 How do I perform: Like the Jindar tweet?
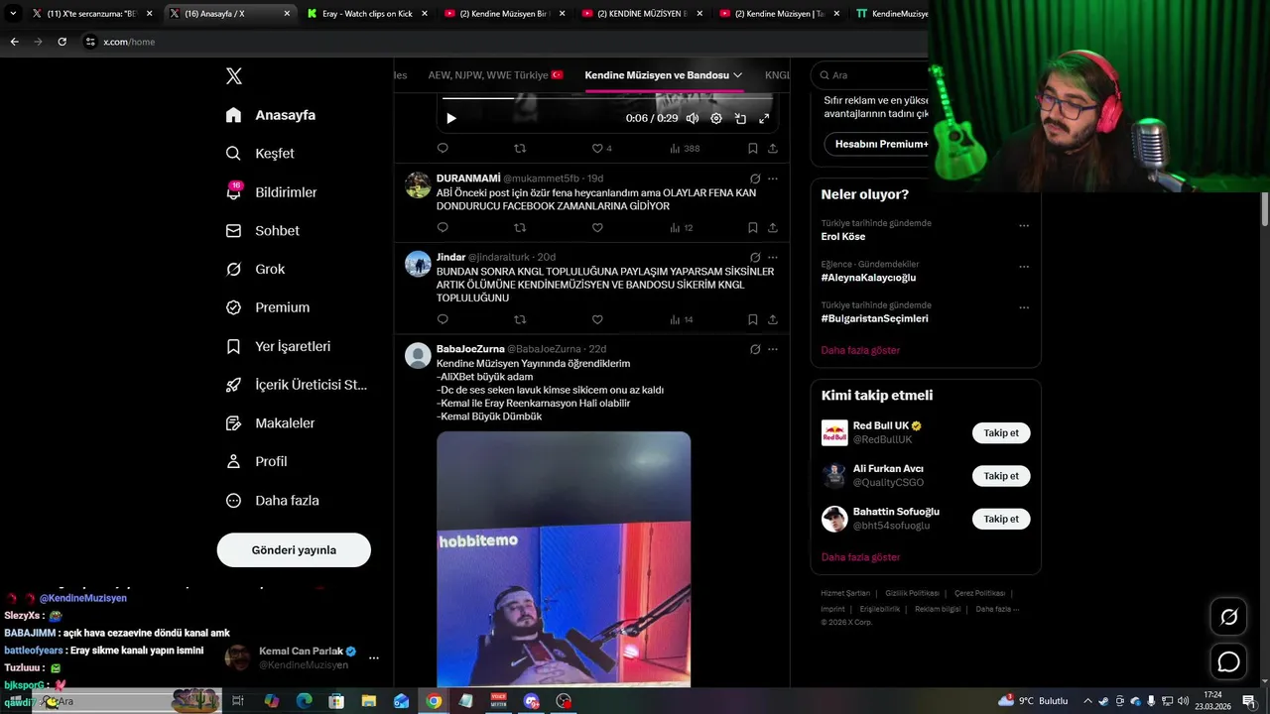(x=597, y=319)
